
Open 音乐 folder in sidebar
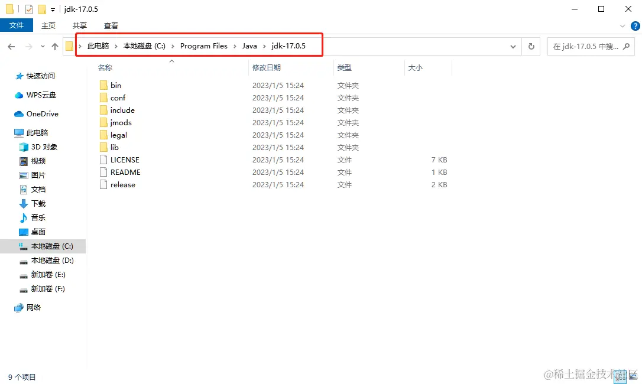click(38, 218)
